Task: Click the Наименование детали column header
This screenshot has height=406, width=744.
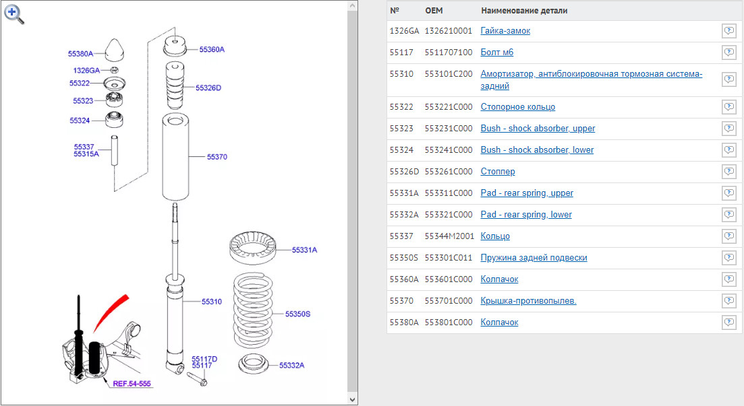Action: [524, 10]
